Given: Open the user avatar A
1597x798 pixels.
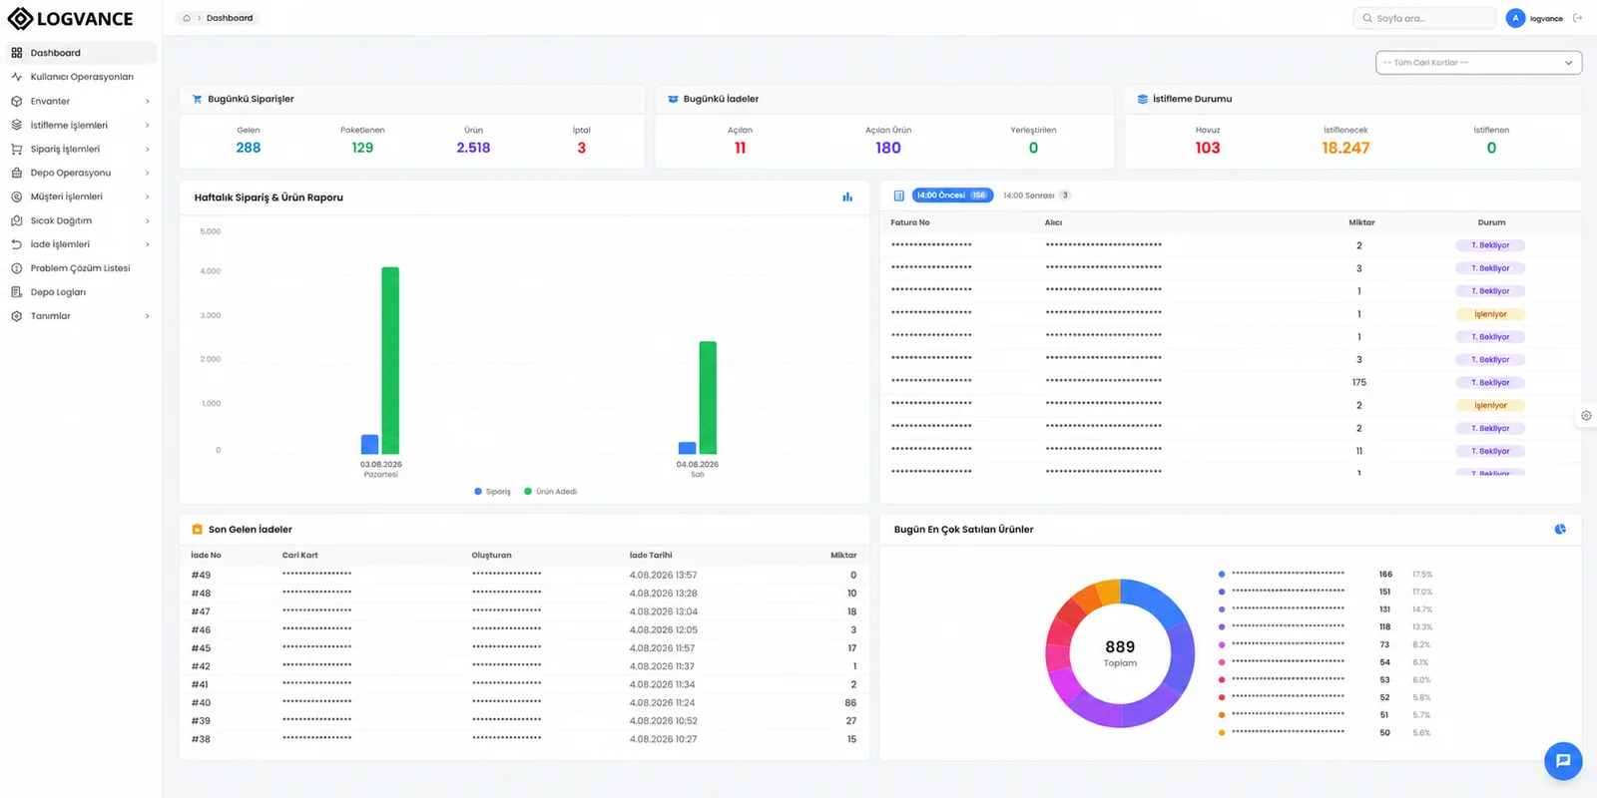Looking at the screenshot, I should pos(1515,18).
